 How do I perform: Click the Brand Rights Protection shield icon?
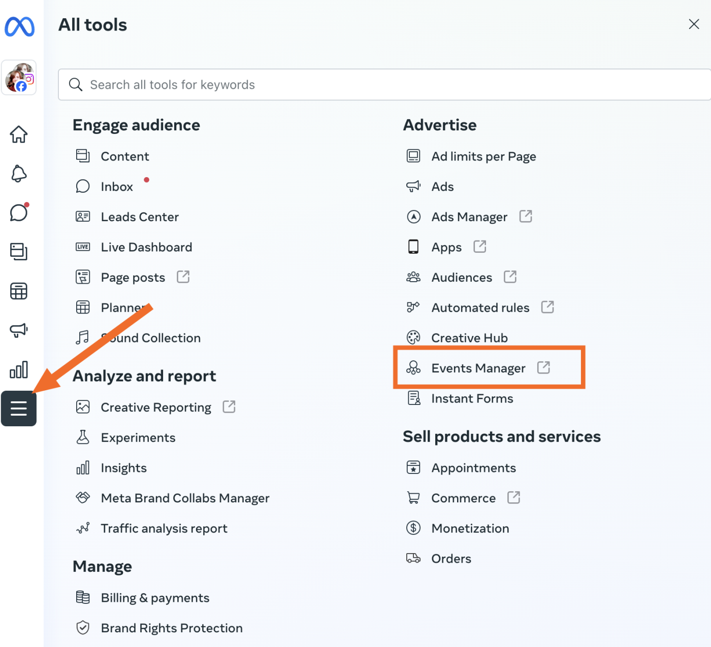click(x=83, y=628)
